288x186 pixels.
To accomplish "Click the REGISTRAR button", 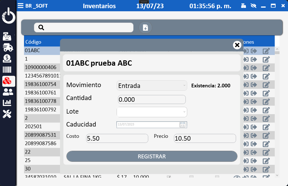I will click(x=152, y=156).
